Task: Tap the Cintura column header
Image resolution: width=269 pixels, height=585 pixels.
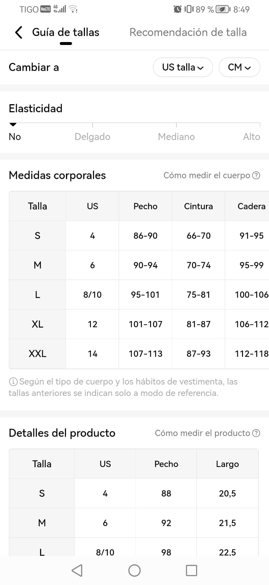Action: 198,206
